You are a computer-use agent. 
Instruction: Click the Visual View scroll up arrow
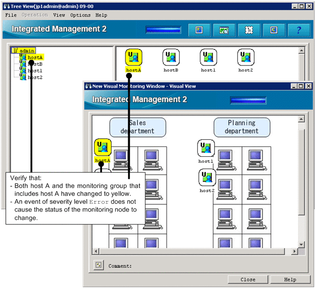pyautogui.click(x=301, y=119)
